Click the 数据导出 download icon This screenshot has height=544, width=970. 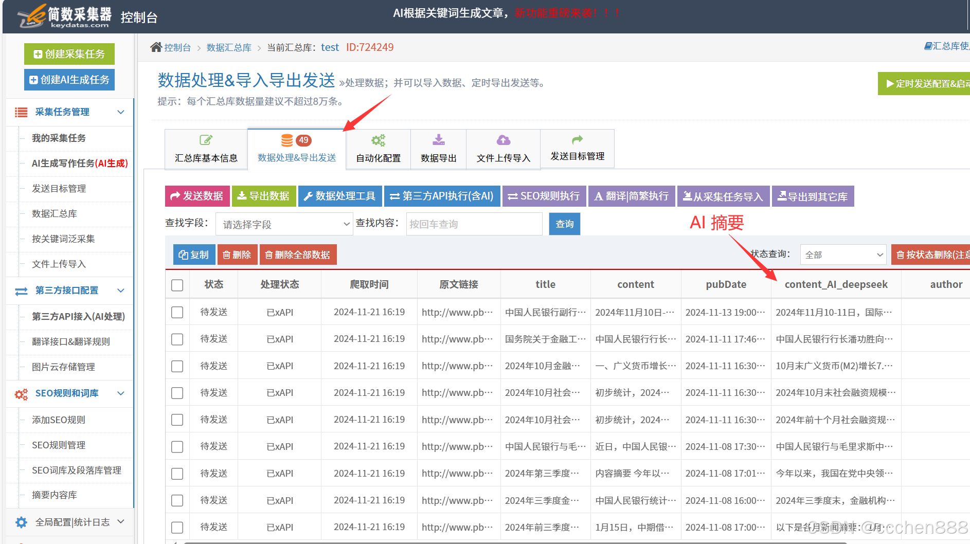(x=439, y=140)
